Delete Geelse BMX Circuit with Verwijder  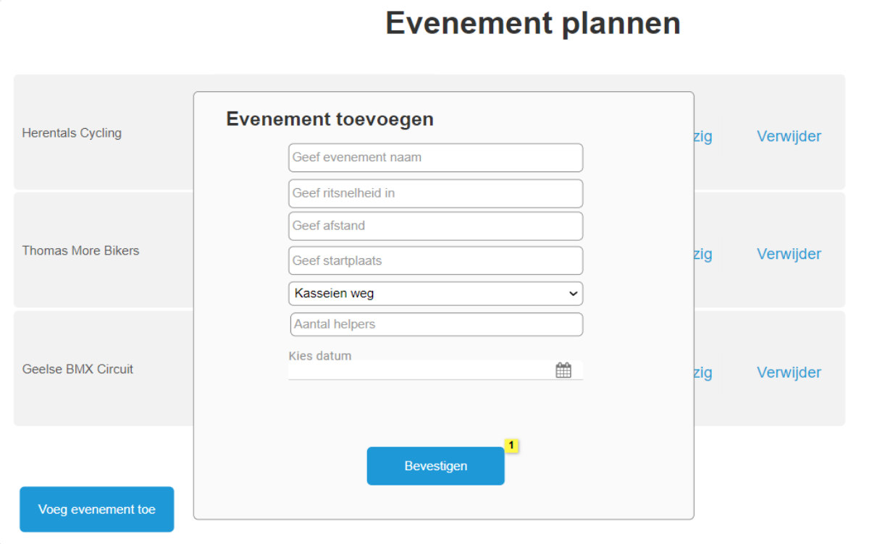(x=789, y=373)
